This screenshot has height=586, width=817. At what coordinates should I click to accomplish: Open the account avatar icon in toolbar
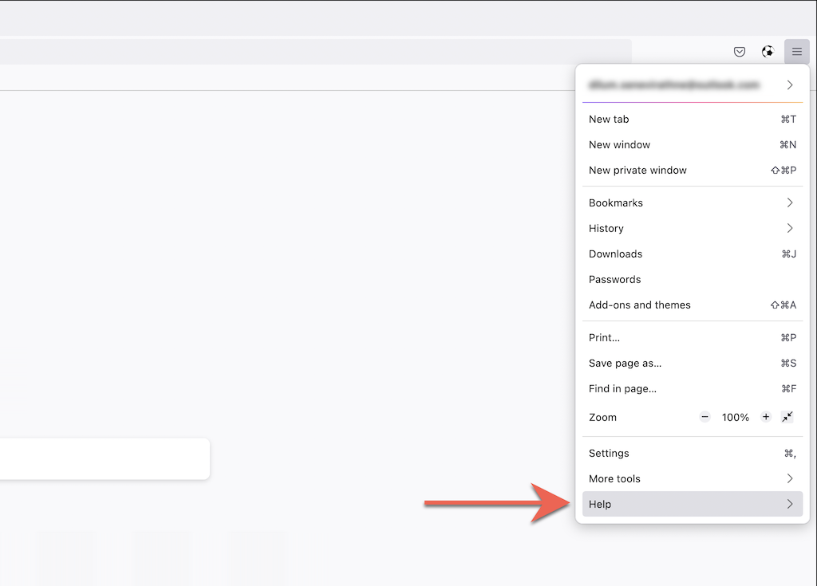click(768, 52)
